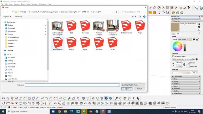Viewport: 203px width, 114px height.
Task: Show the preview pane in Open dialog
Action: tap(140, 16)
